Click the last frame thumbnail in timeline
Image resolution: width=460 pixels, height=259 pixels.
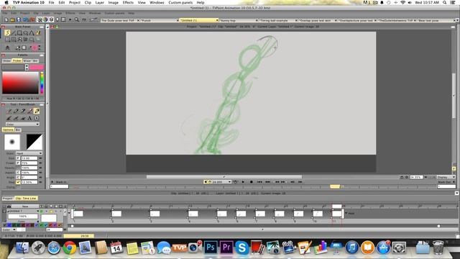point(337,214)
